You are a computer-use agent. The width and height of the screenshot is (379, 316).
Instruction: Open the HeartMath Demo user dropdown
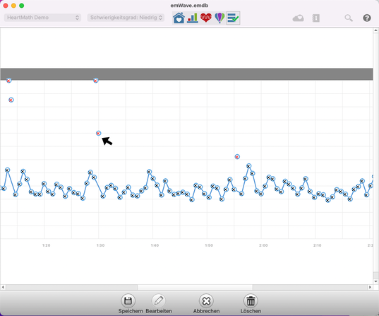(42, 18)
